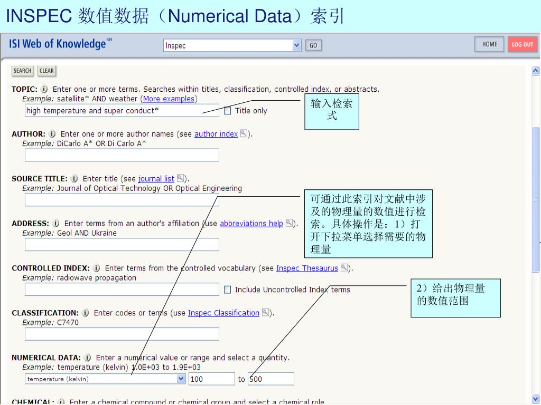541x405 pixels.
Task: Focus the CONTROLLED INDEX input field
Action: pos(122,290)
